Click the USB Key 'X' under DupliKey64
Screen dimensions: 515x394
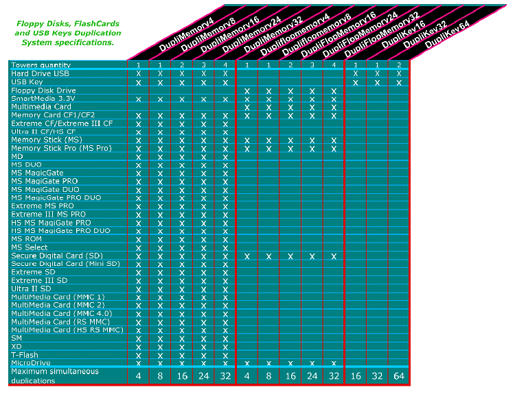[399, 83]
